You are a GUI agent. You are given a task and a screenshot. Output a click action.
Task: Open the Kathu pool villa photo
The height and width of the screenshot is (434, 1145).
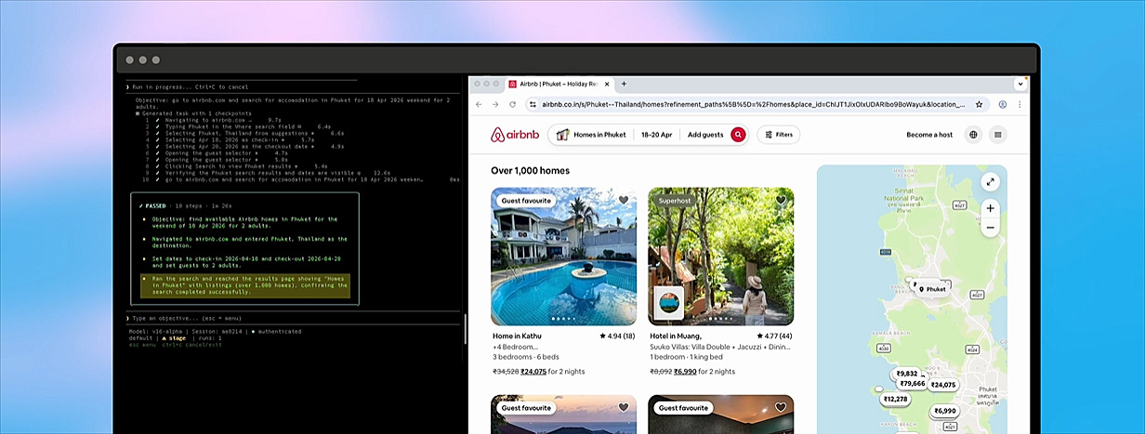coord(563,256)
